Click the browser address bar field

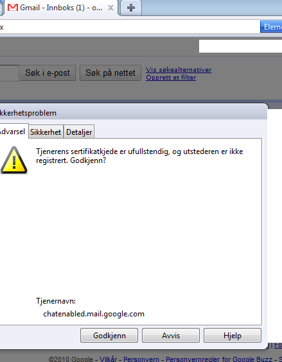pyautogui.click(x=130, y=27)
